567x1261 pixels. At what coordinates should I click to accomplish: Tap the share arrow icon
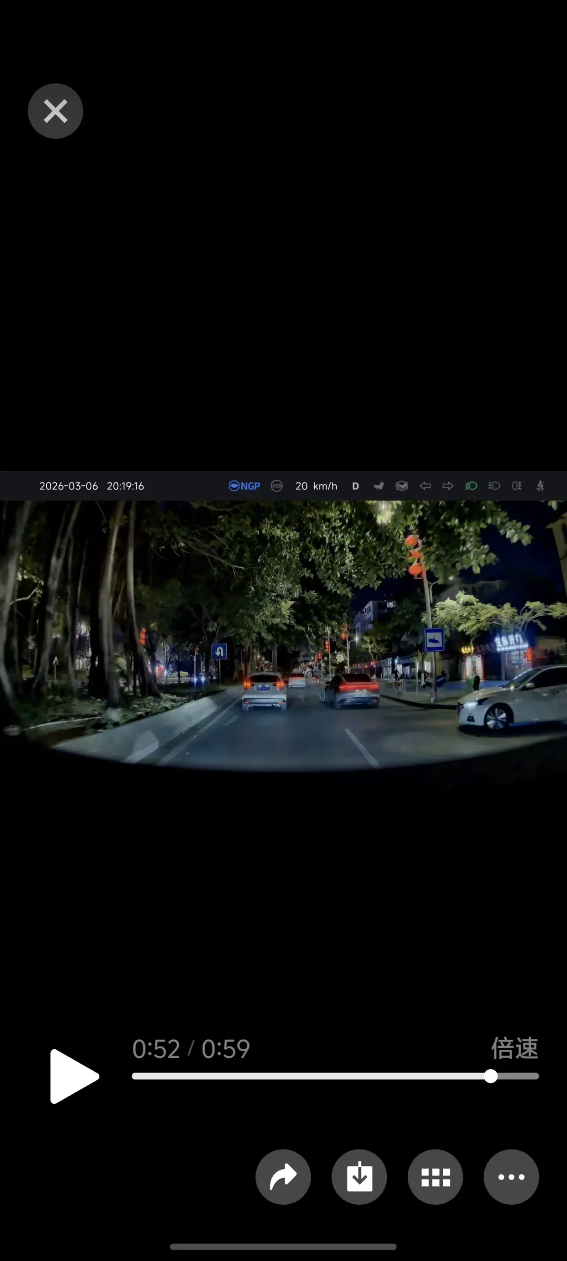283,1177
